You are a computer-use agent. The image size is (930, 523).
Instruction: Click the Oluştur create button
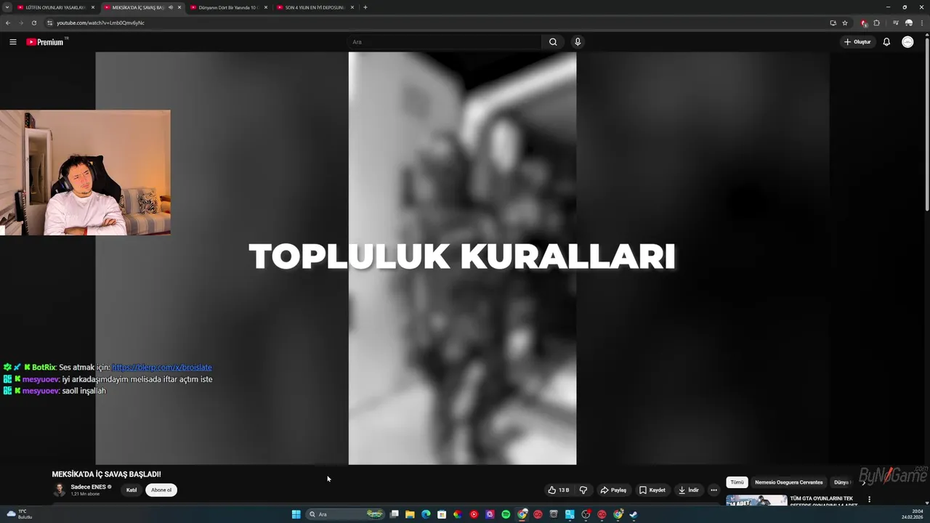coord(857,42)
